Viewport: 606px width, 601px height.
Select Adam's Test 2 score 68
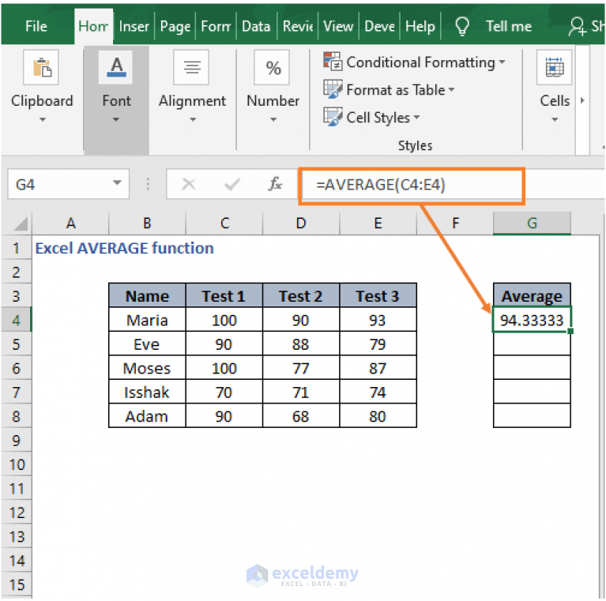[301, 415]
